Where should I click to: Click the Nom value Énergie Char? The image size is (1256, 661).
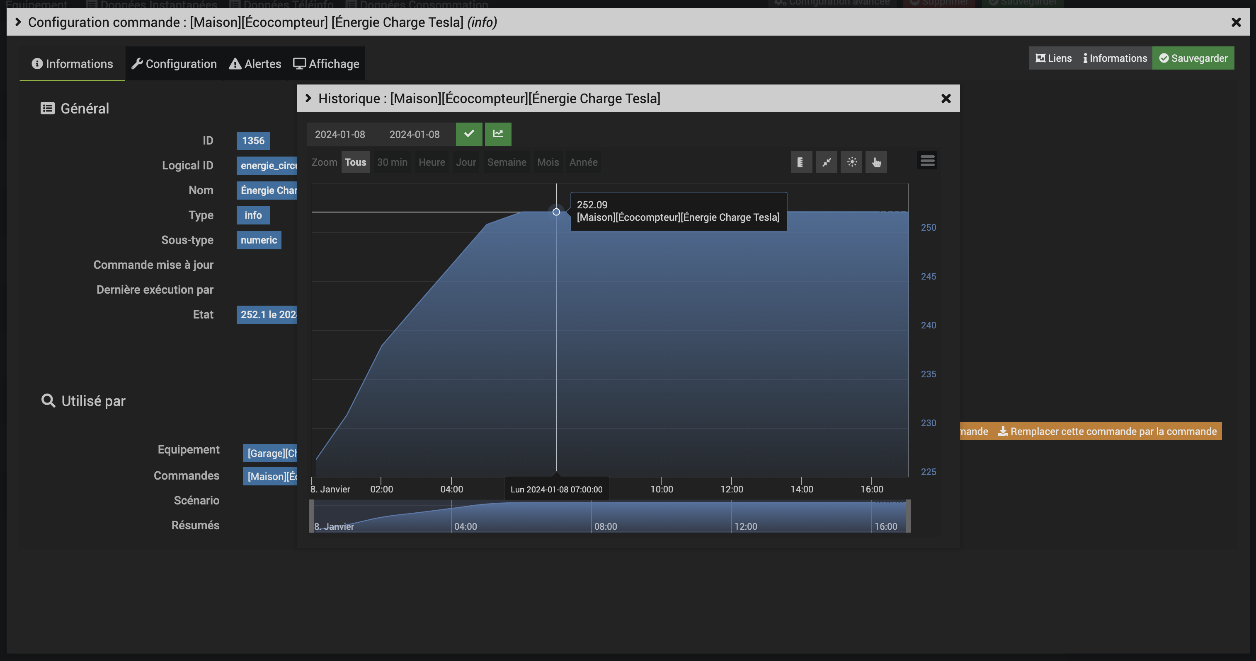point(267,191)
